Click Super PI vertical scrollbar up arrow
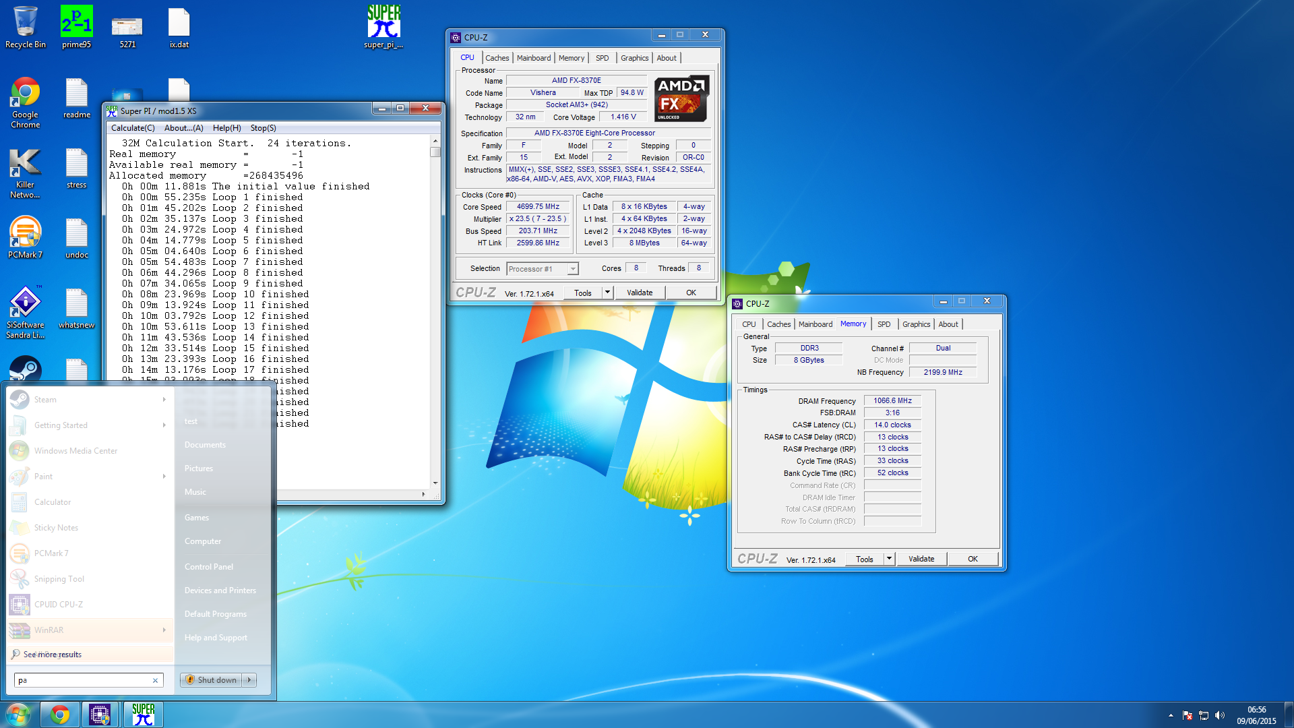The width and height of the screenshot is (1294, 728). point(435,141)
